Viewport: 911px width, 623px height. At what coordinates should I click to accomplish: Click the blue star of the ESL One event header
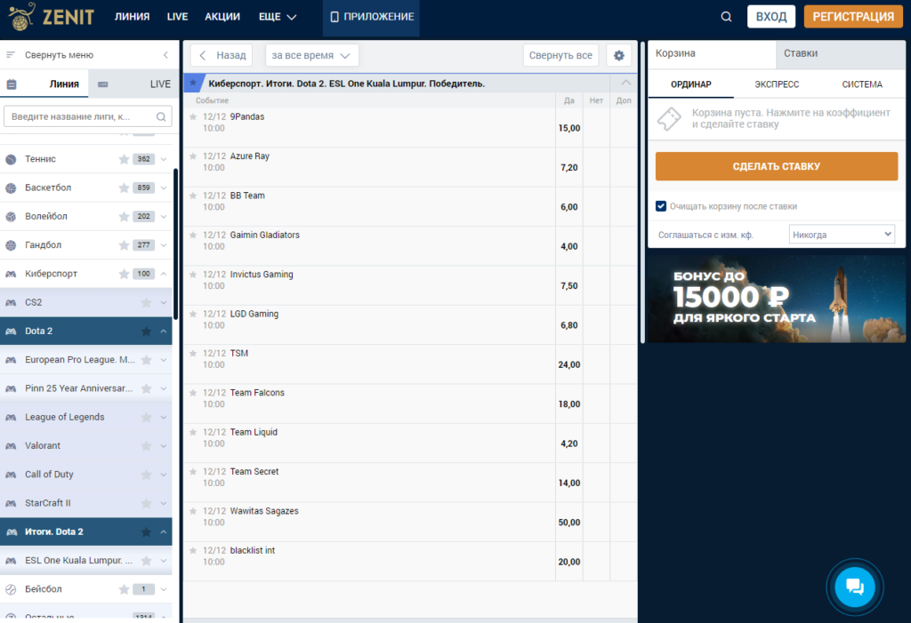(193, 83)
